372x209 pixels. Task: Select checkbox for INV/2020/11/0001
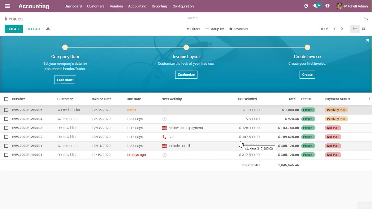pos(6,155)
